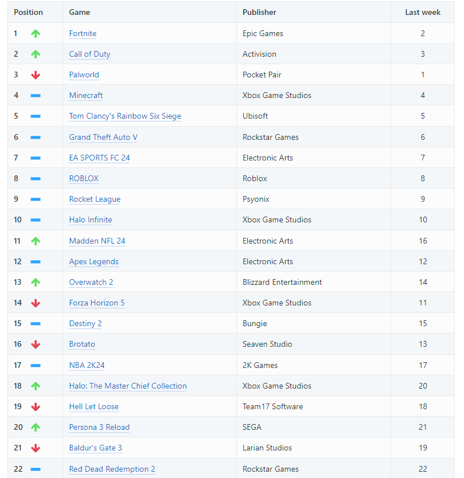Image resolution: width=464 pixels, height=478 pixels.
Task: Click the green up arrow in Call of Duty row
Action: tap(36, 54)
